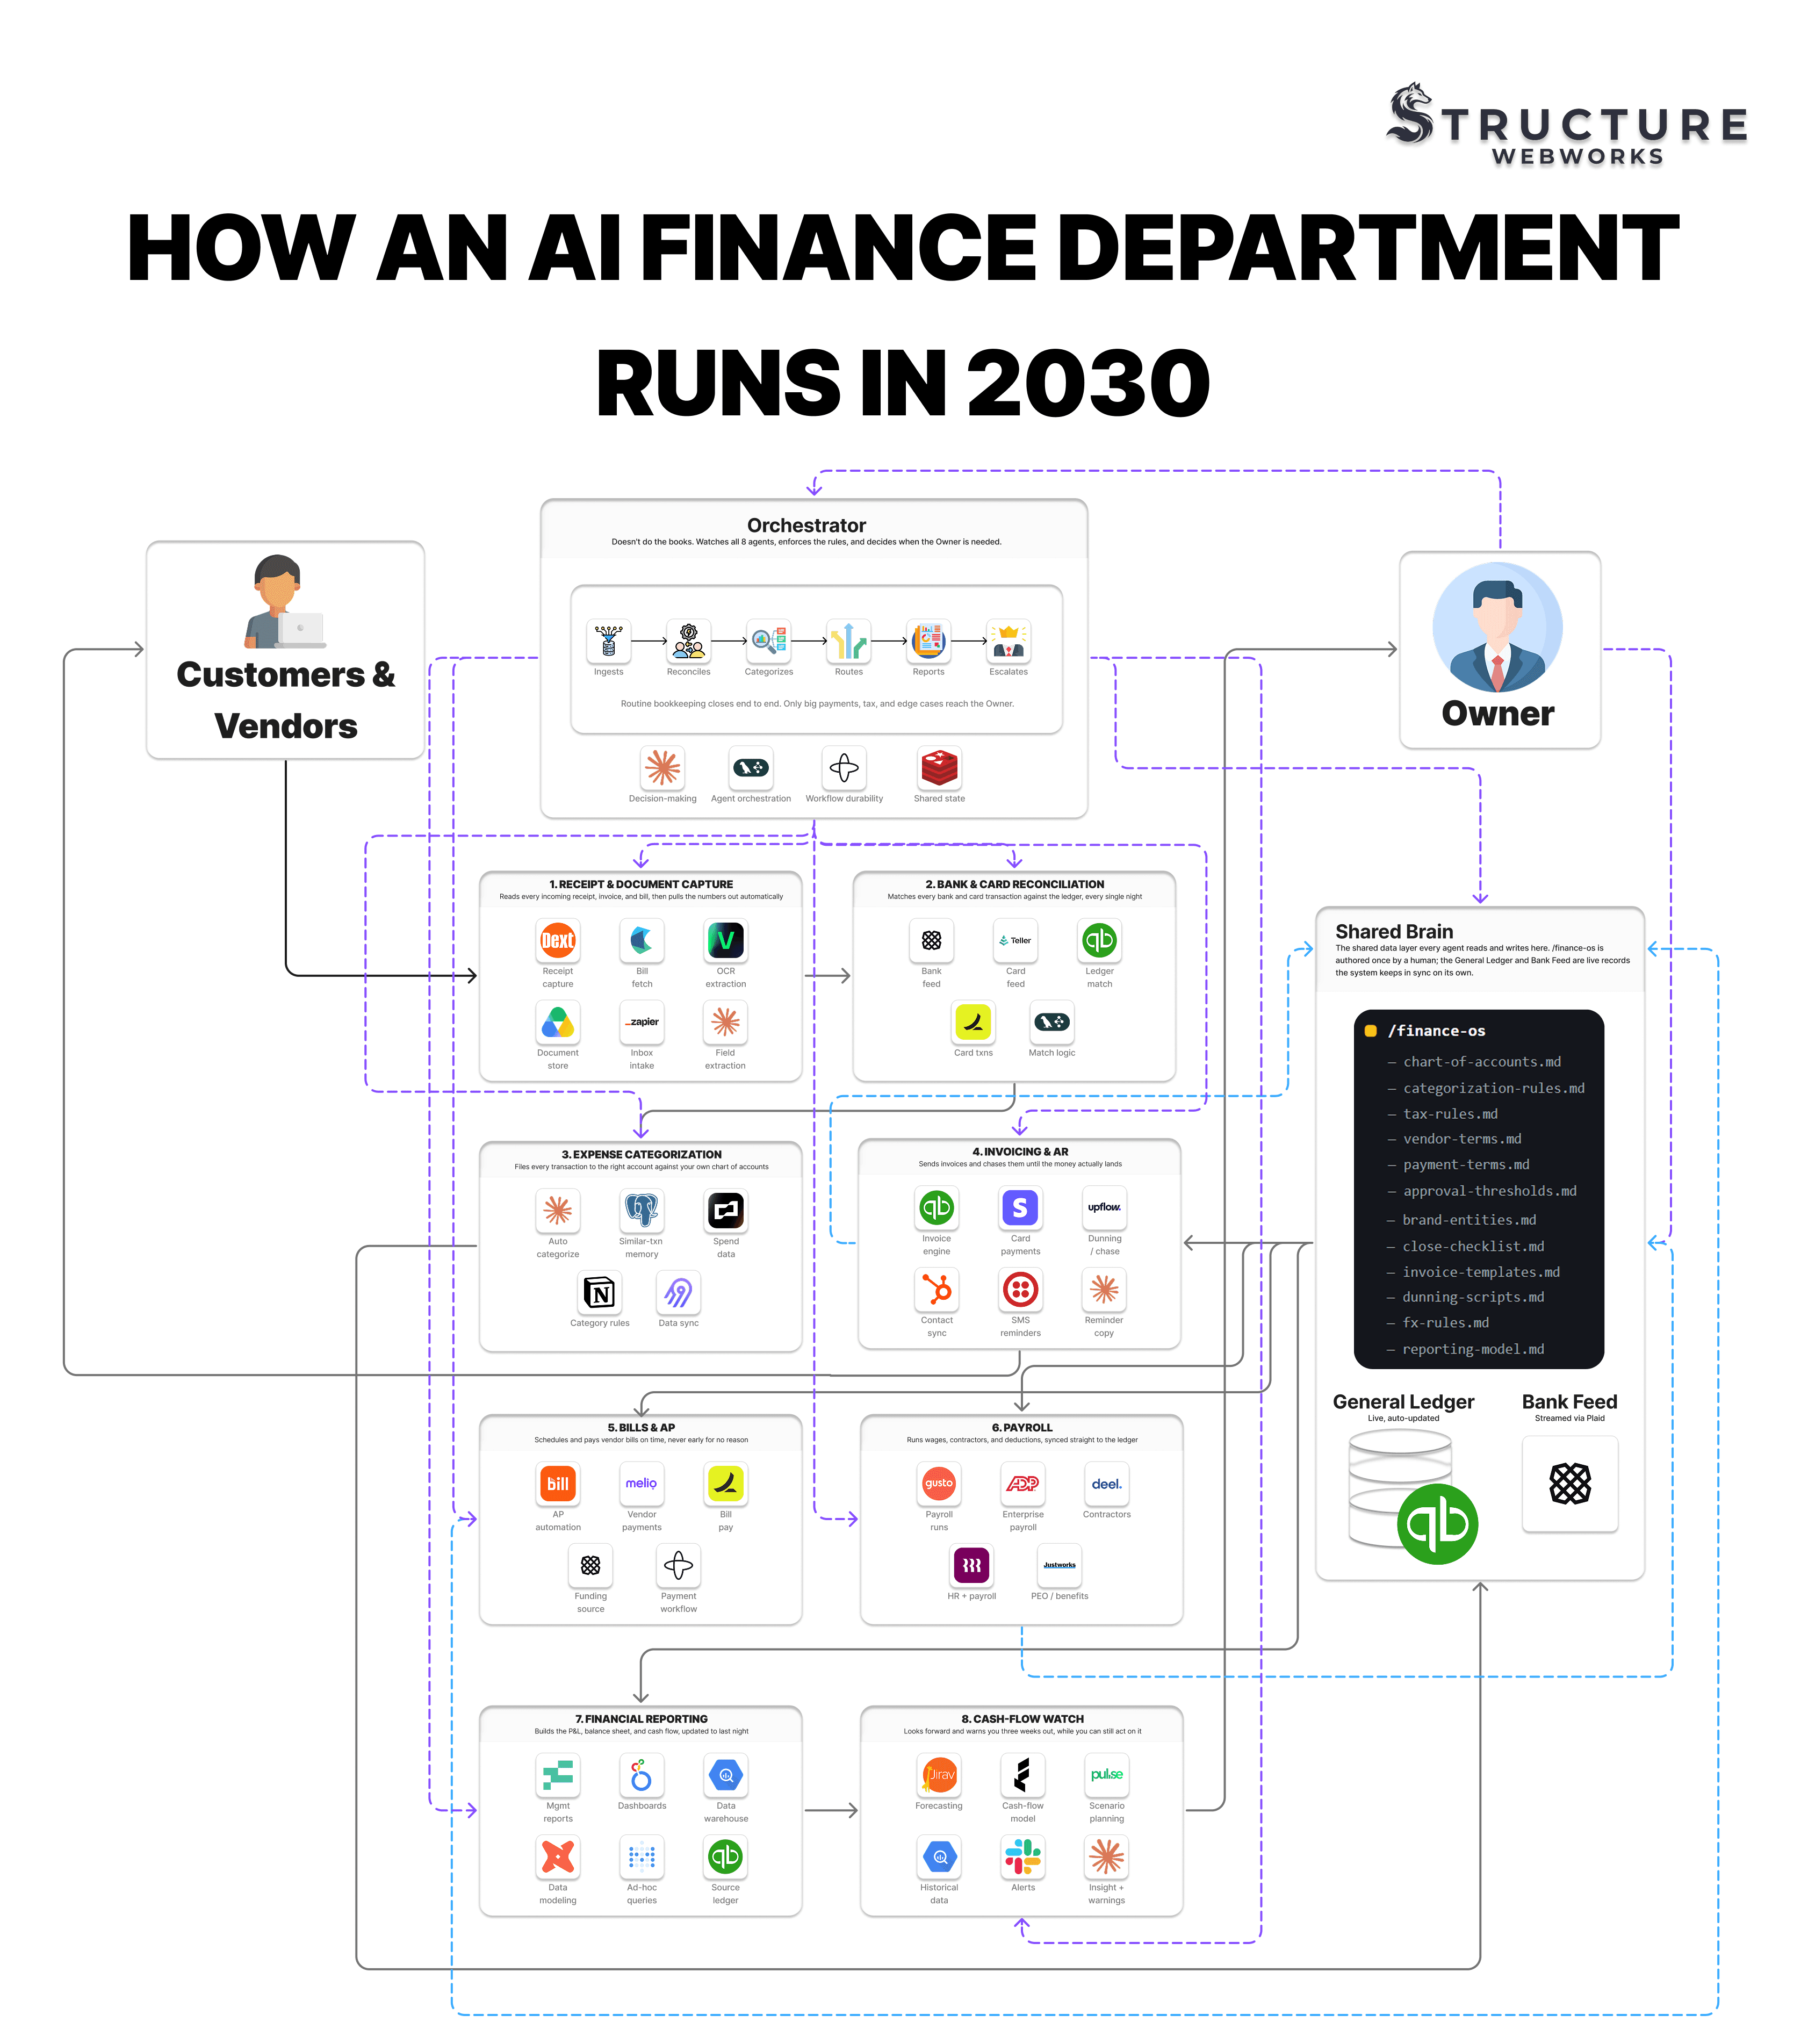Click the bill AP automation icon
Viewport: 1808px width, 2044px height.
(x=557, y=1484)
